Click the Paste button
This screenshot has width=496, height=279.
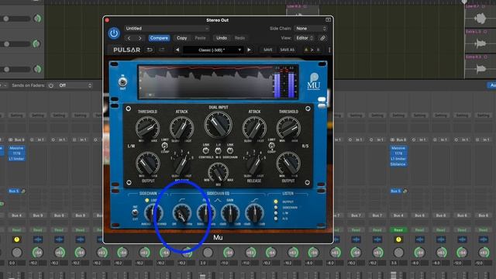[x=200, y=38]
